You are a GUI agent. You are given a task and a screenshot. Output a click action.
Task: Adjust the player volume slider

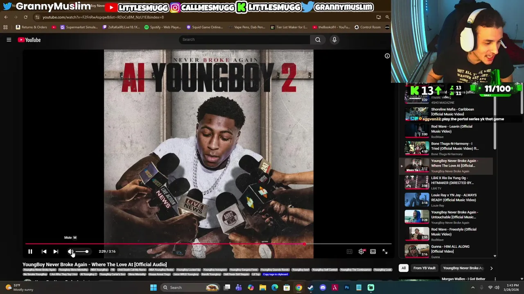coord(82,252)
